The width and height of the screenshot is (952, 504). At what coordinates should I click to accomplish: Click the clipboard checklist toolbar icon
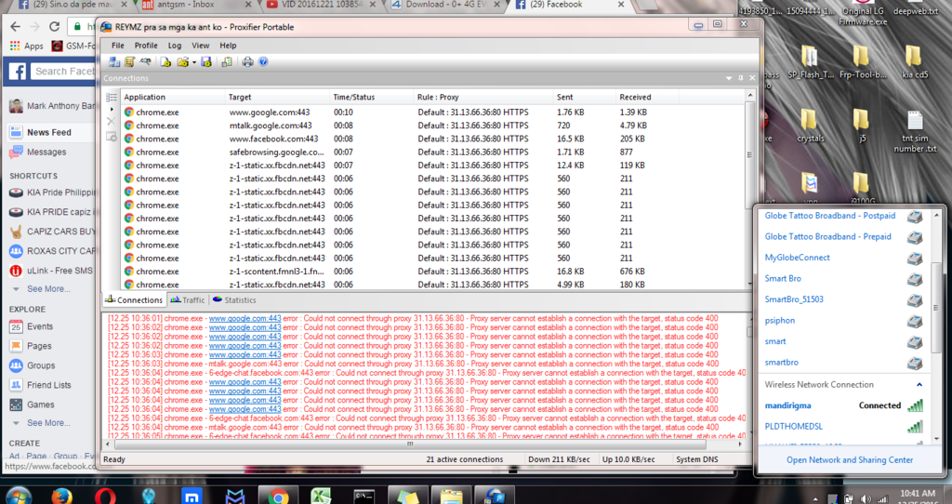[x=227, y=62]
